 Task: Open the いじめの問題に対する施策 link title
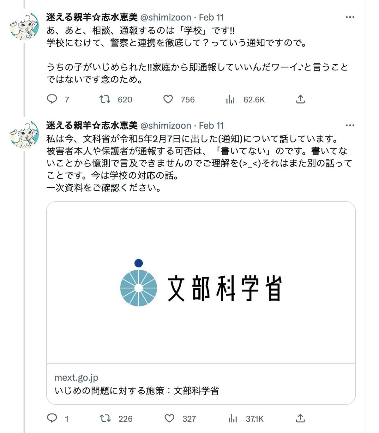coord(136,391)
